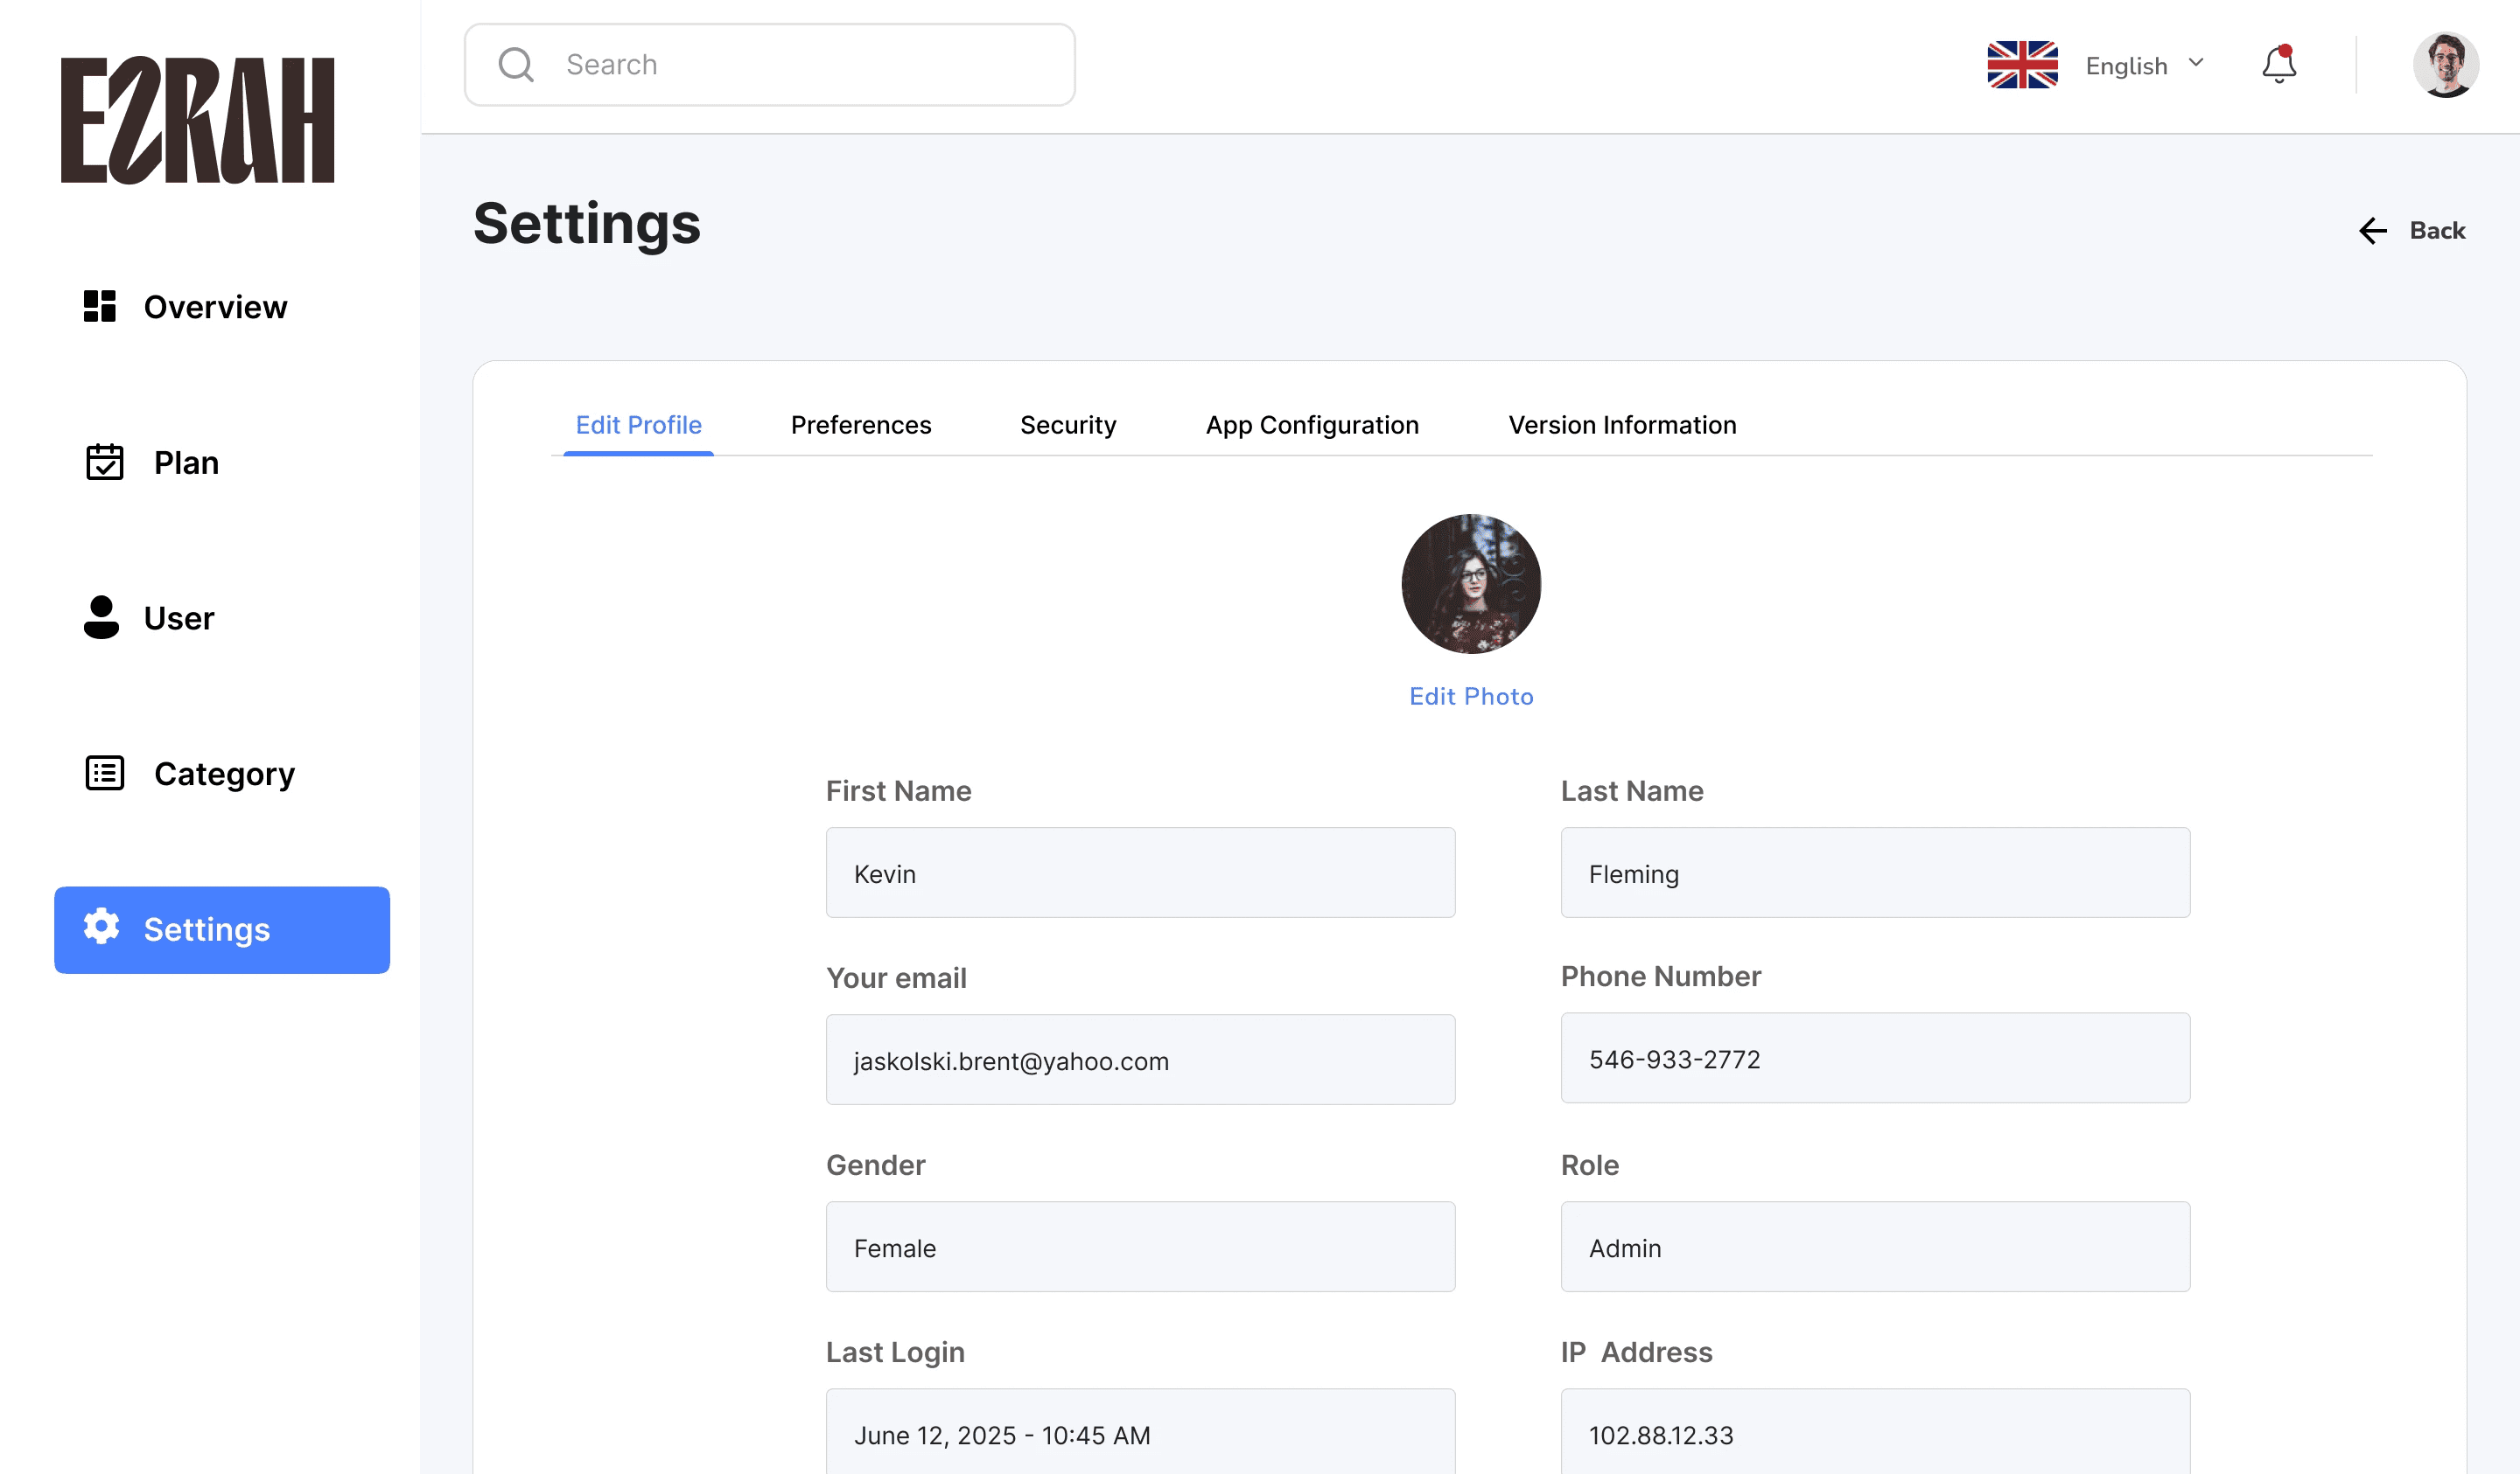Click the search magnifier icon
This screenshot has width=2520, height=1474.
pos(516,65)
